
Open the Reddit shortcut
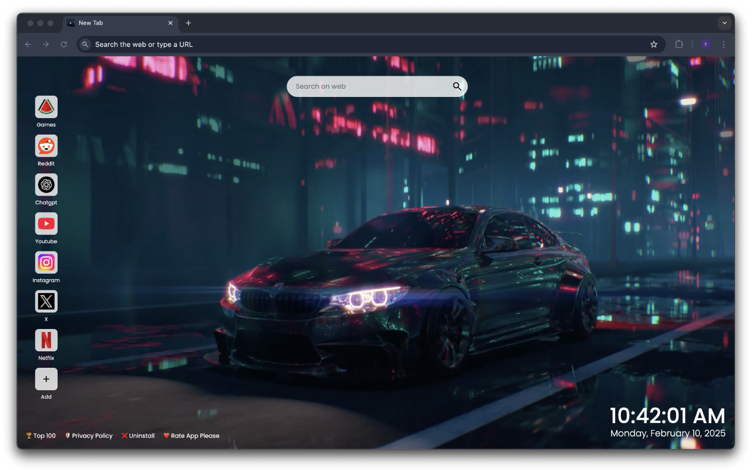pos(46,146)
